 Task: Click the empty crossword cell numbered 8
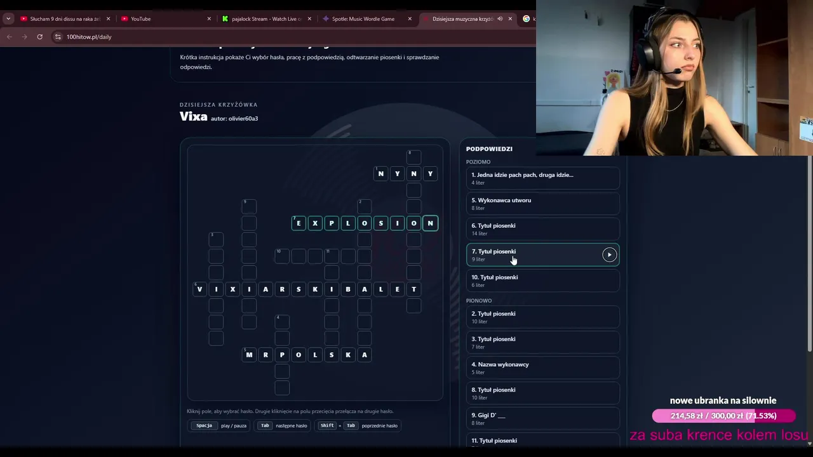(413, 157)
